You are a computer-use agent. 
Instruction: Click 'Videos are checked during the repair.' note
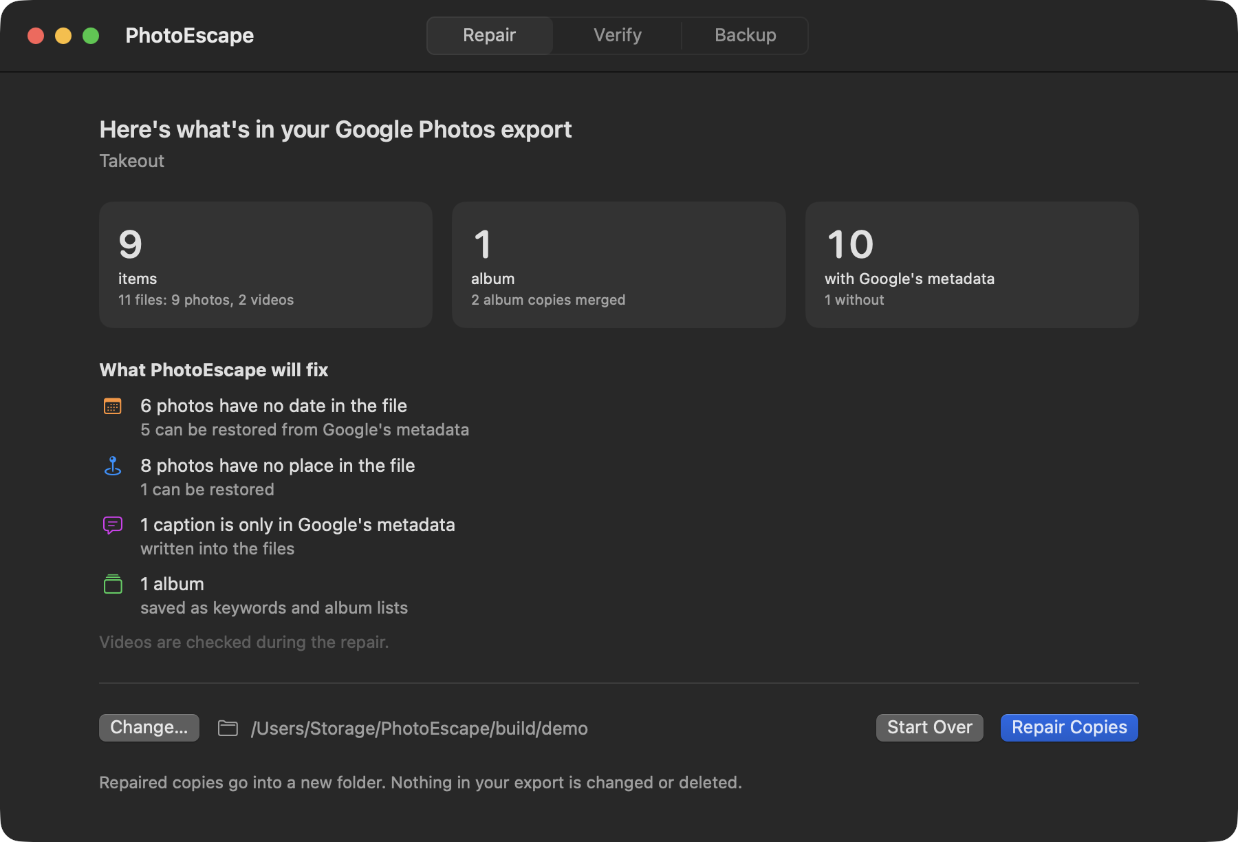coord(244,643)
